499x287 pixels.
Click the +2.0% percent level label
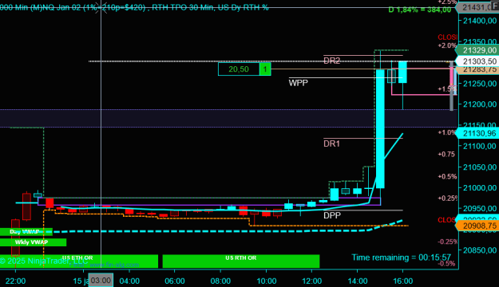click(447, 45)
